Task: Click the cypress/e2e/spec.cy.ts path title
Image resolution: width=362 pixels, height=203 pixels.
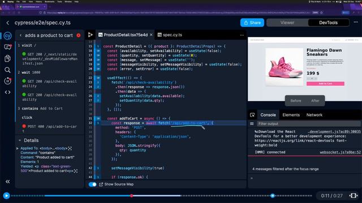Action: (42, 23)
